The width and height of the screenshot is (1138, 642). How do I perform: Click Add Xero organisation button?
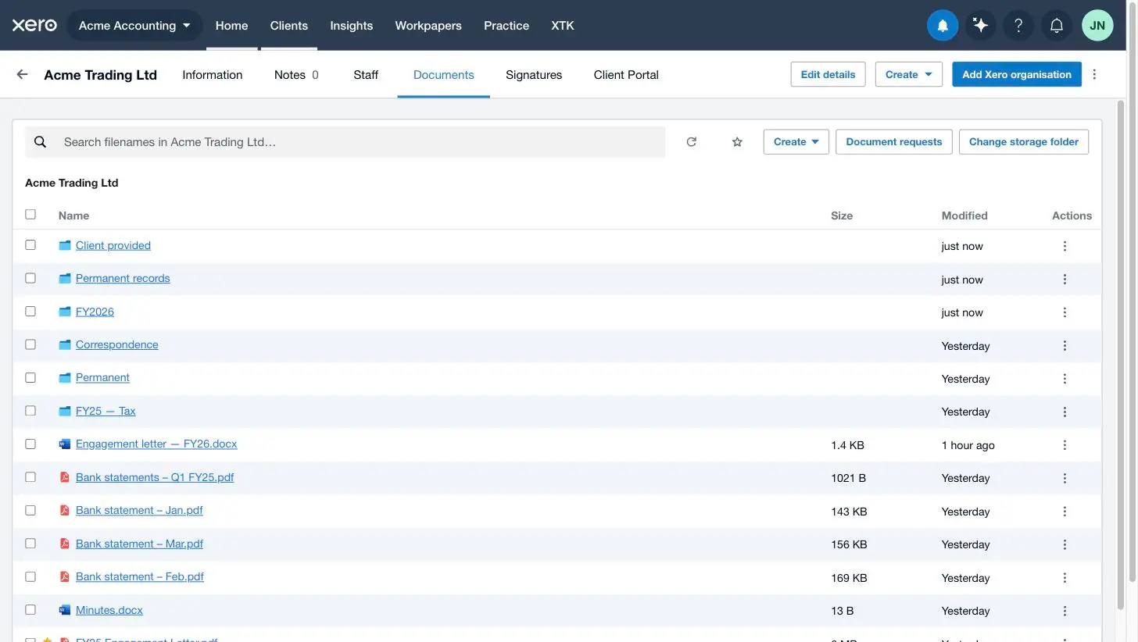(1016, 74)
